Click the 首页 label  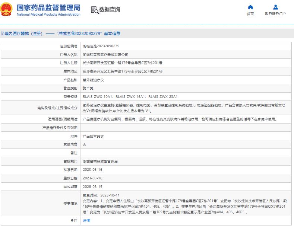(250, 14)
